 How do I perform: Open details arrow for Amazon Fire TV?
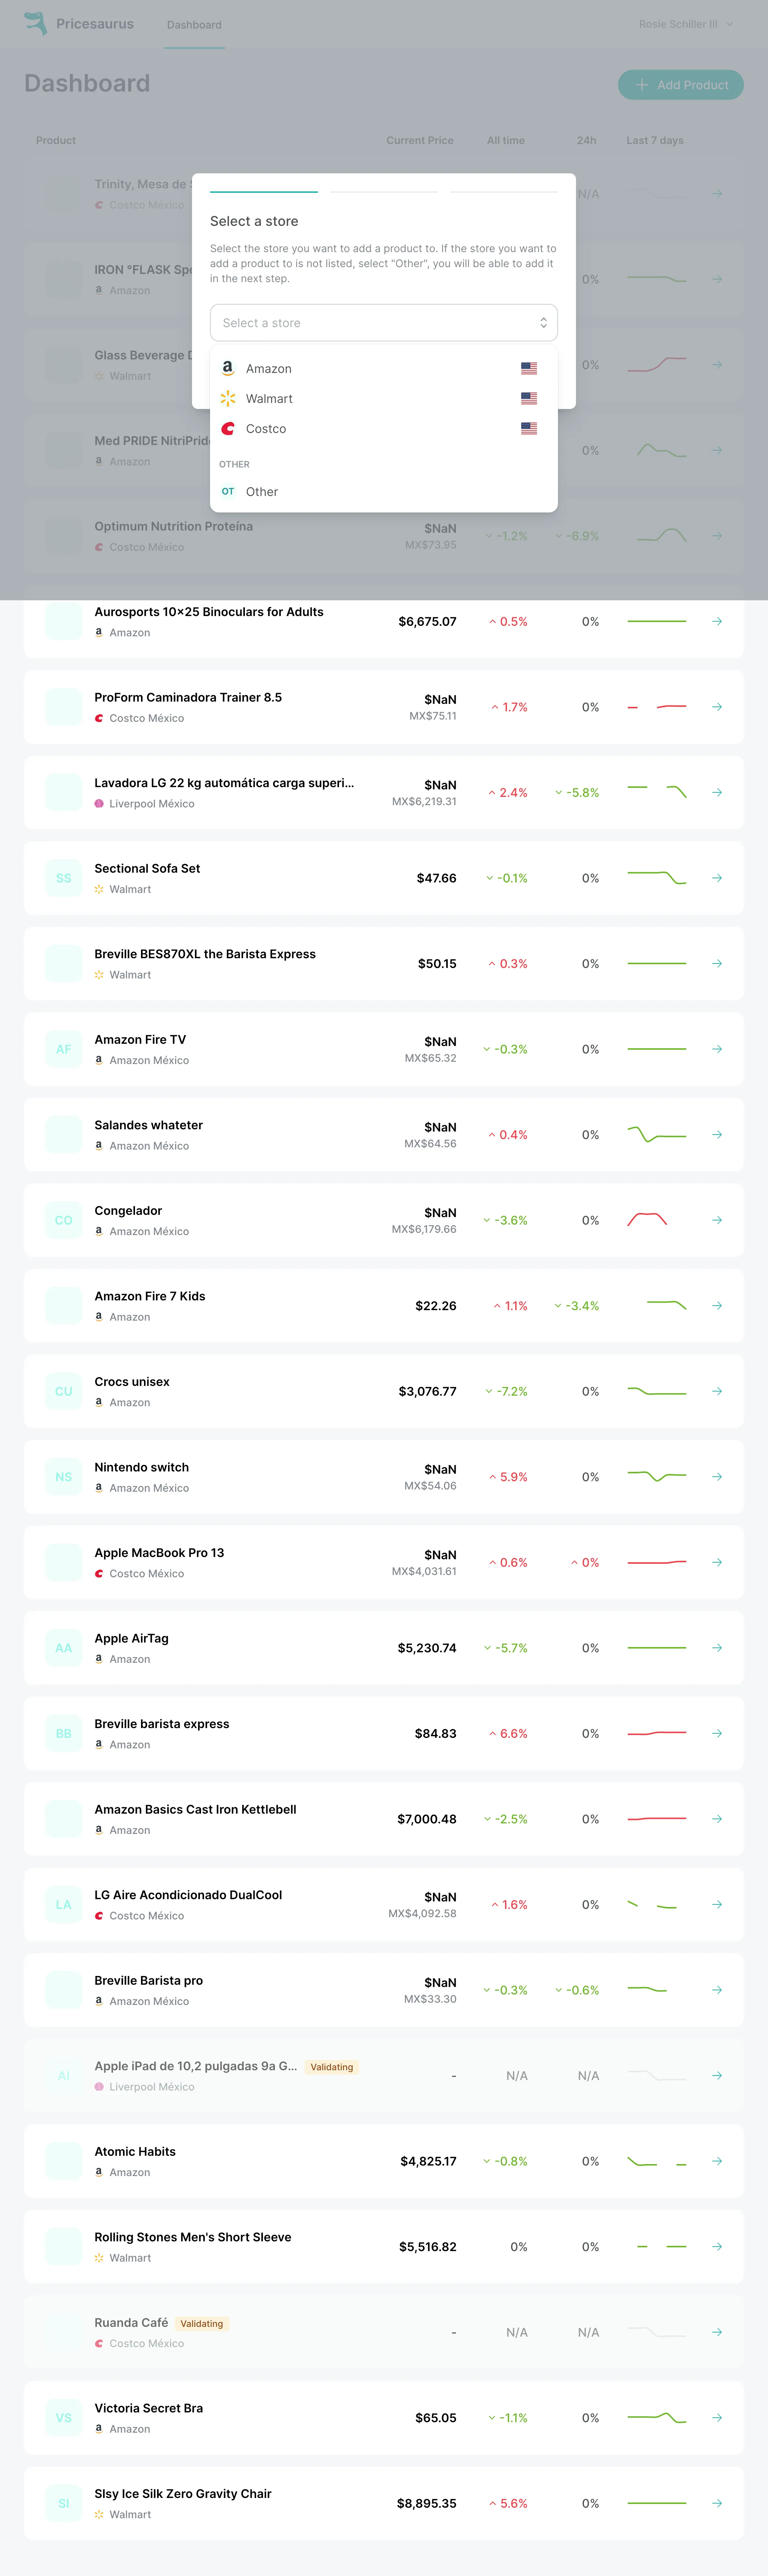717,1049
